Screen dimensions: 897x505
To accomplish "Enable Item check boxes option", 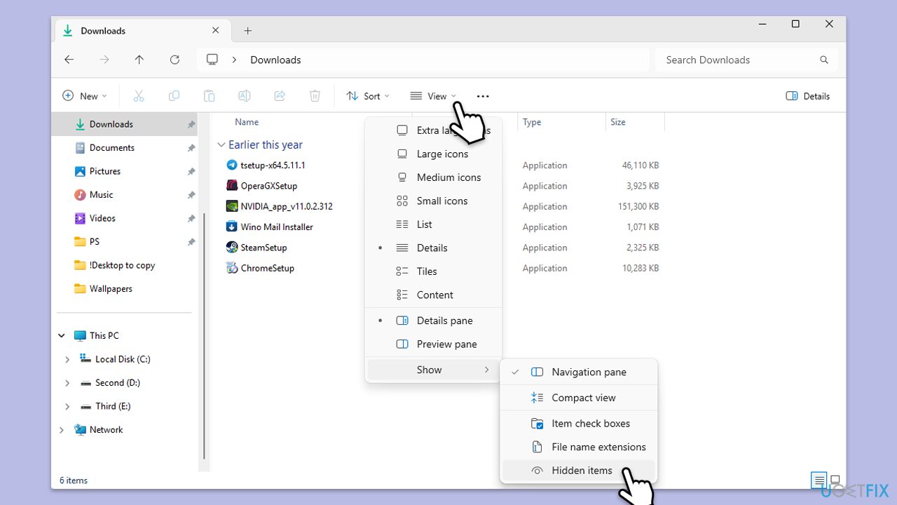I will click(590, 424).
